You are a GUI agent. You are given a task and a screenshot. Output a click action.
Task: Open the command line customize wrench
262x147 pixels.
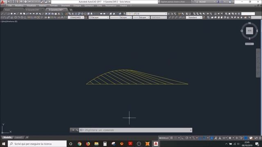tap(77, 130)
